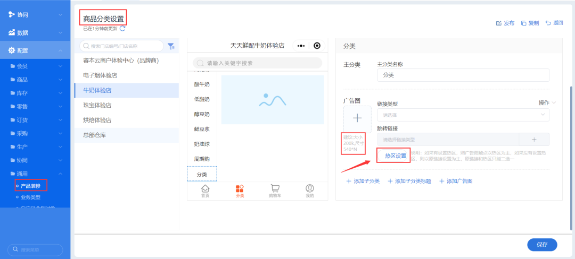Edit the 主分类名称 input field
This screenshot has width=575, height=259.
(463, 75)
